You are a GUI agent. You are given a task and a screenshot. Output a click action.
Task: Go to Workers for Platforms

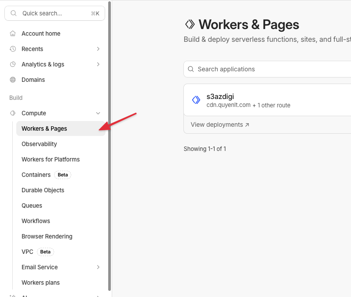[51, 159]
